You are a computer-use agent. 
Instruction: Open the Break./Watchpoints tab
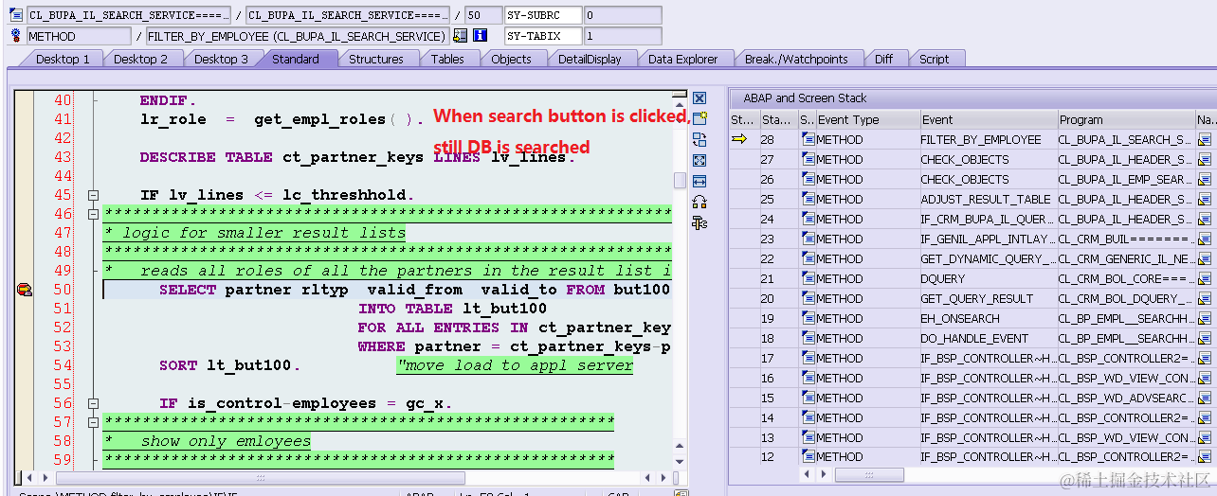(796, 59)
